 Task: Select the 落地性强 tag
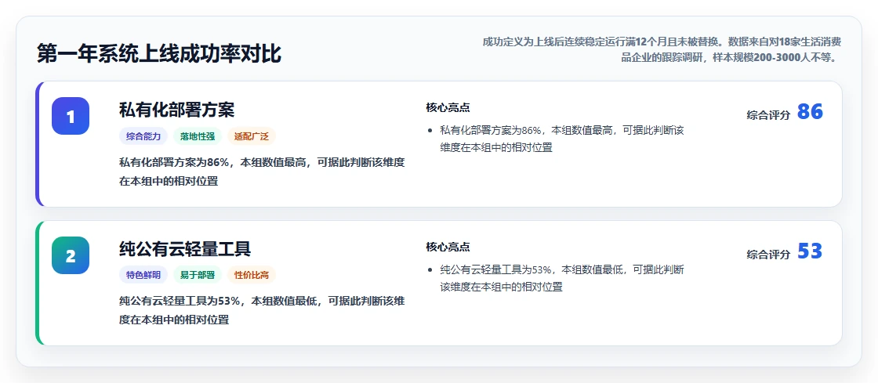pos(198,135)
